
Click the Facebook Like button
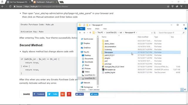click(80, 94)
